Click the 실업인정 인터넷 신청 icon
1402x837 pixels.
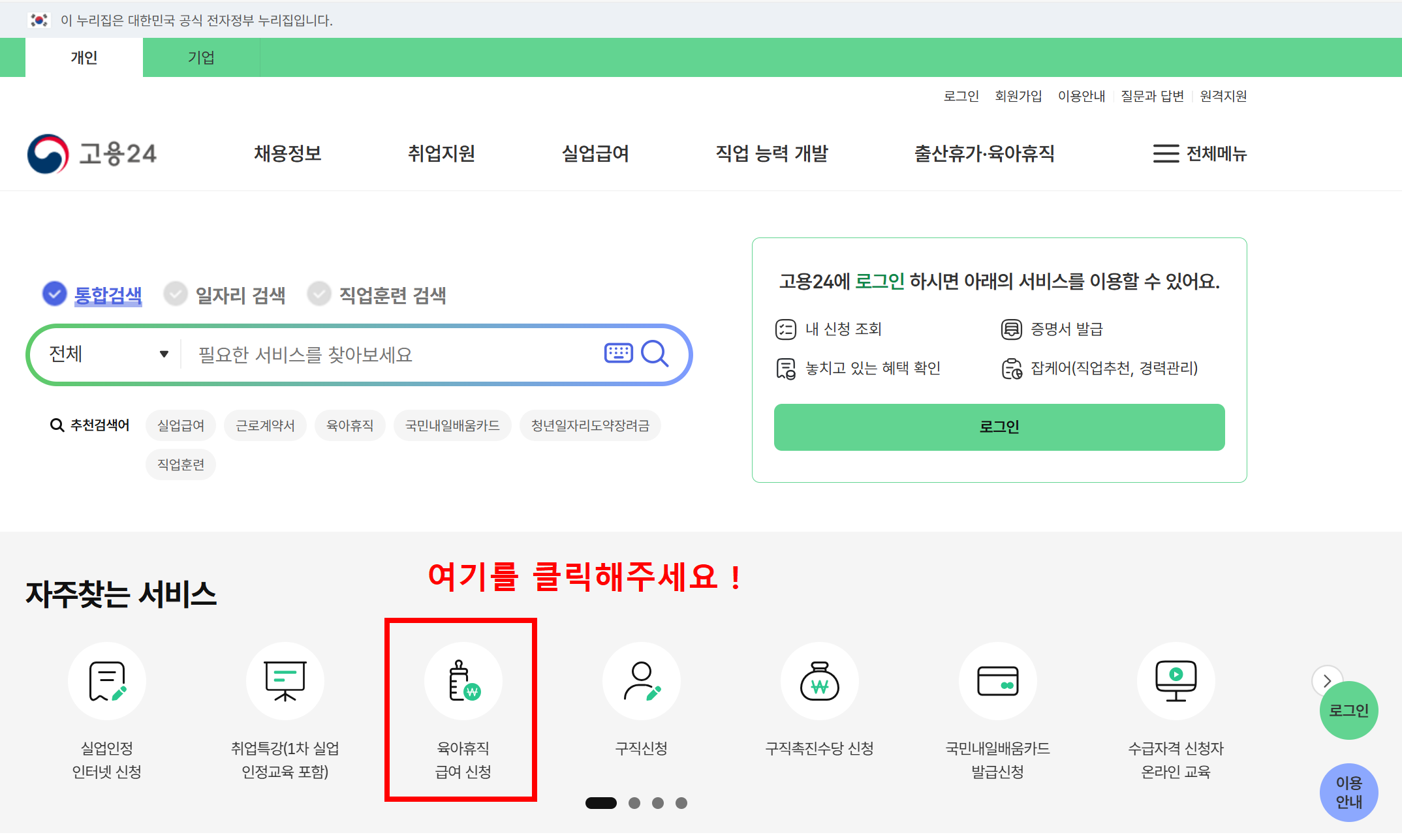[107, 681]
